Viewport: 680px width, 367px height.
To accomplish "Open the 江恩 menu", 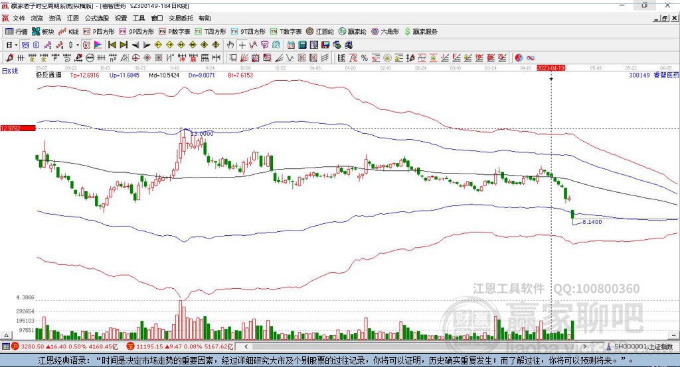I will point(73,18).
